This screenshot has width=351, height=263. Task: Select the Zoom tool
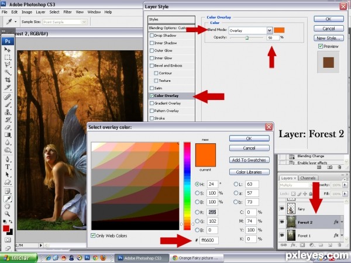[x=8, y=214]
